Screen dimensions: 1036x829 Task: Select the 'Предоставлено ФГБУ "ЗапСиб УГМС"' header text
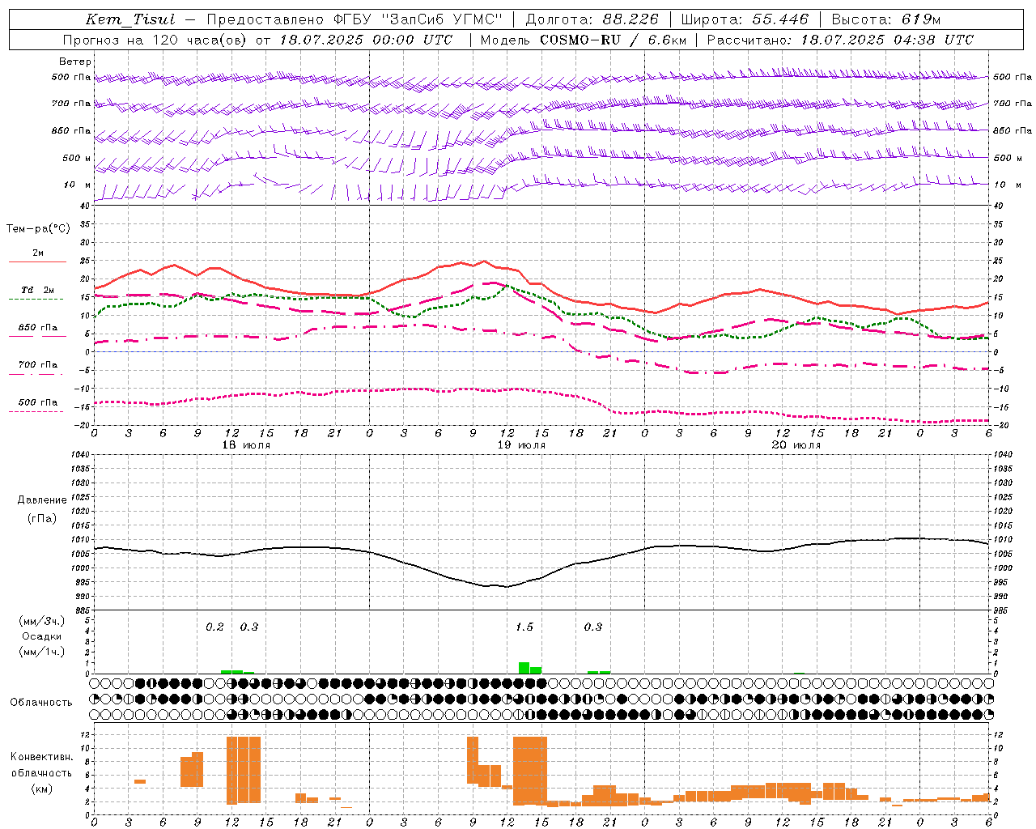point(355,19)
